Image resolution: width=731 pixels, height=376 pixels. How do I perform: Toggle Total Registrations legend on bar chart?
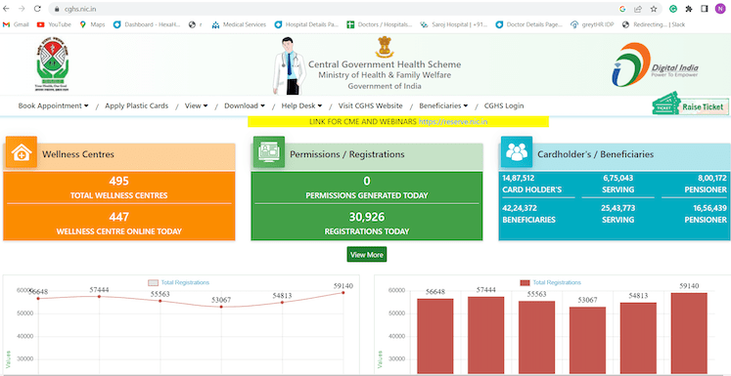click(x=550, y=282)
